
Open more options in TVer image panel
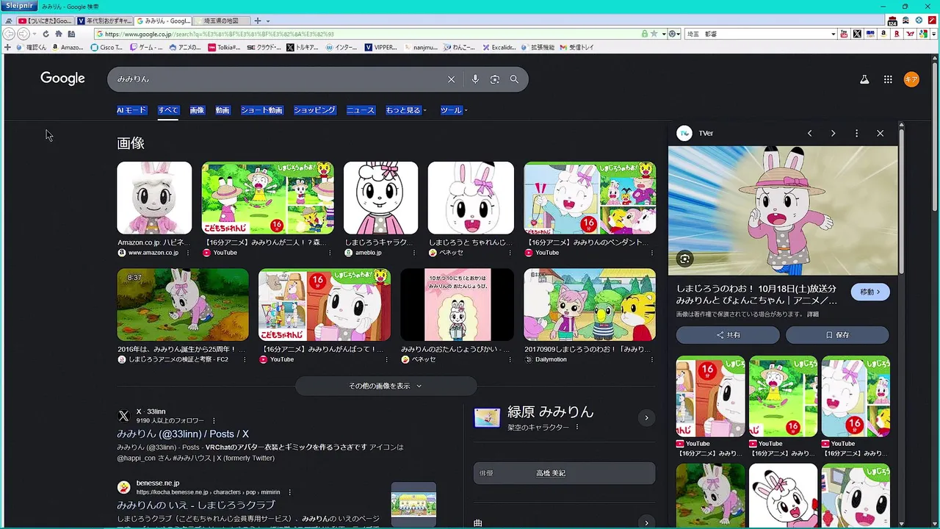pyautogui.click(x=856, y=133)
